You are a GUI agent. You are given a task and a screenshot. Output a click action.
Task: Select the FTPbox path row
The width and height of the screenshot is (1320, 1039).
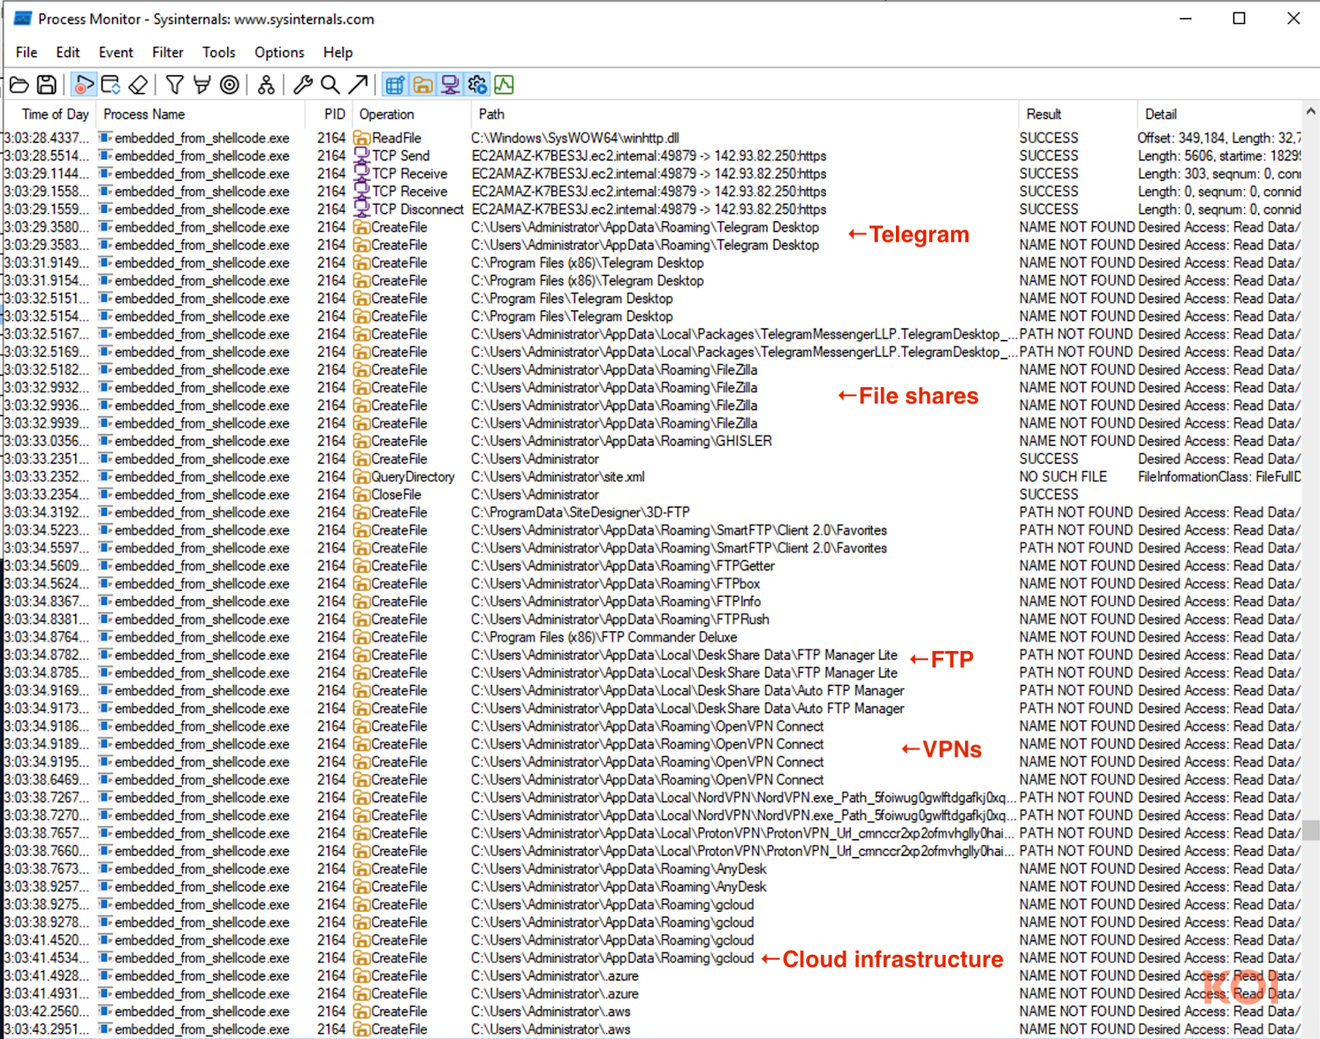coord(653,583)
